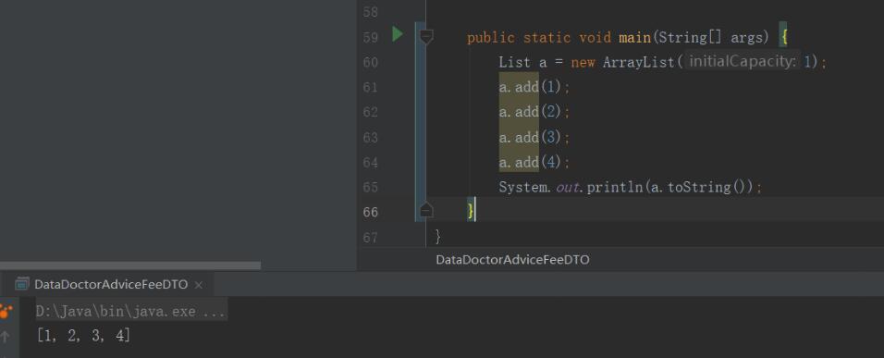The width and height of the screenshot is (884, 358).
Task: Click the folded java.exe command line
Action: 130,311
